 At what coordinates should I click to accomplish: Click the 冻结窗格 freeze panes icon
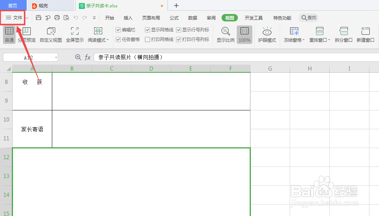294,31
